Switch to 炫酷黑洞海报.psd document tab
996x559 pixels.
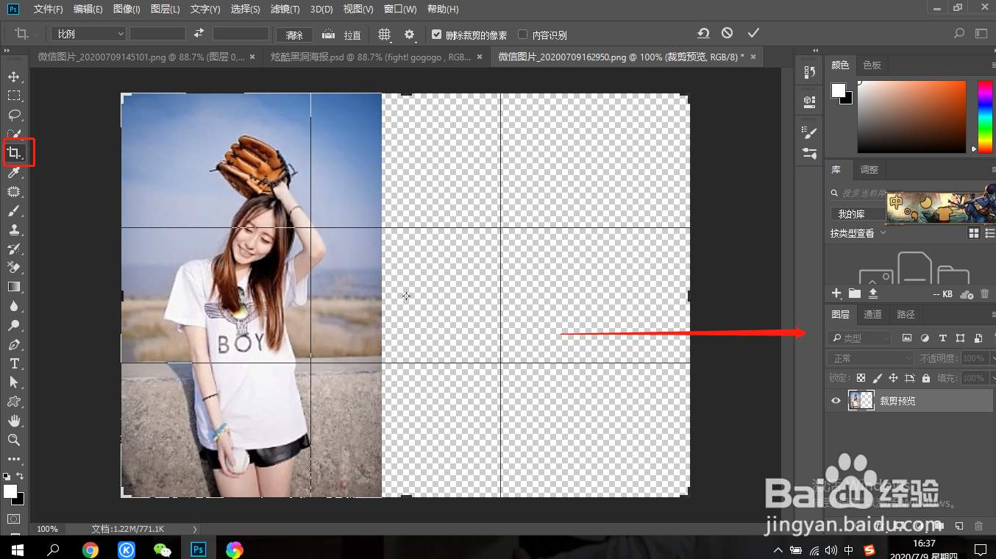[371, 57]
